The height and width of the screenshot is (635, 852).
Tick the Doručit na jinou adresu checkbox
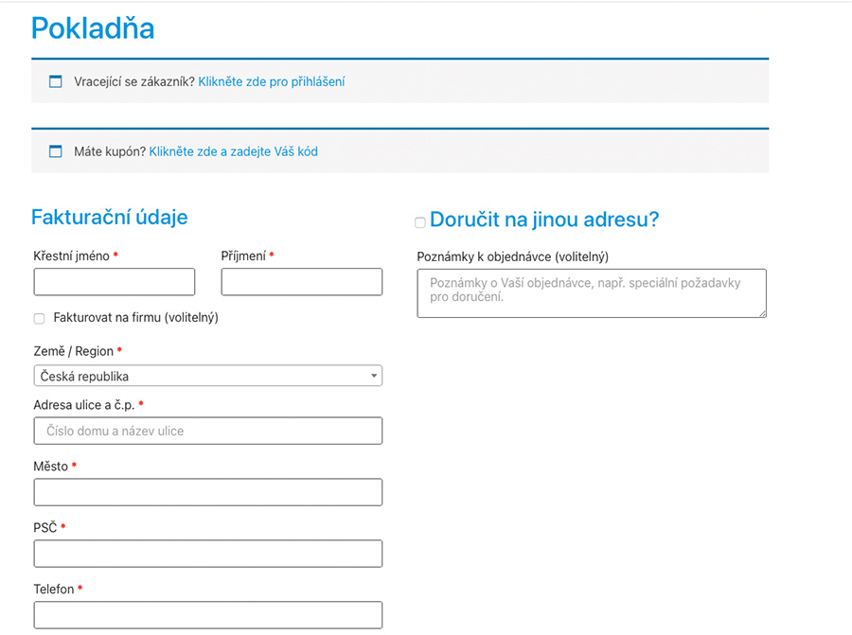pos(420,222)
